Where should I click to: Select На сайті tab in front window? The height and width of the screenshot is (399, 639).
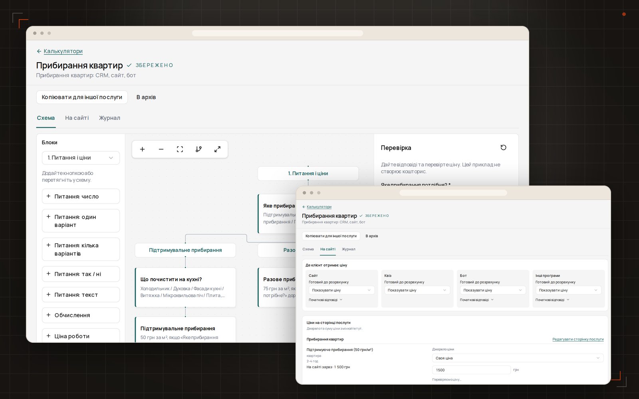pyautogui.click(x=328, y=249)
